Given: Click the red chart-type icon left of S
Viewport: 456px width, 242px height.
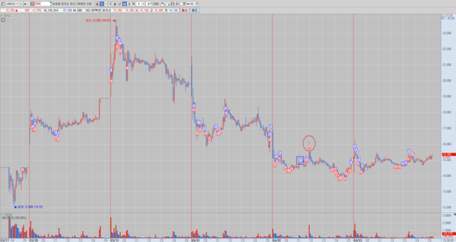Looking at the screenshot, I should [x=97, y=4].
